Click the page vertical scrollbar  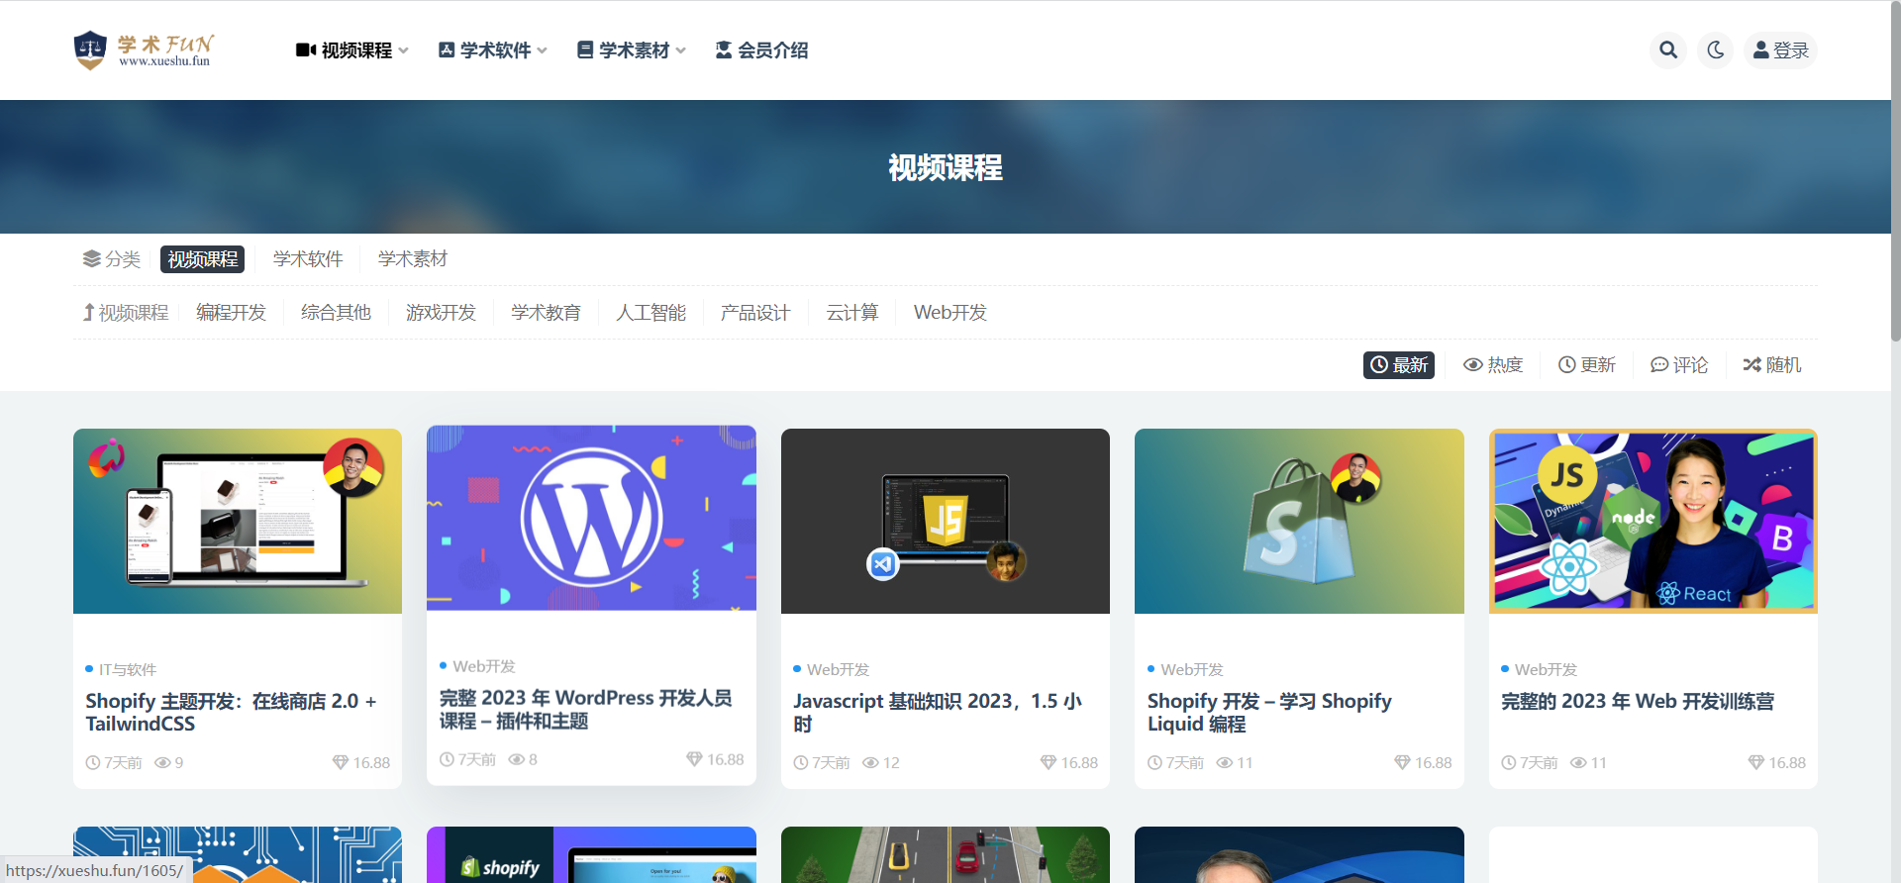point(1895,198)
